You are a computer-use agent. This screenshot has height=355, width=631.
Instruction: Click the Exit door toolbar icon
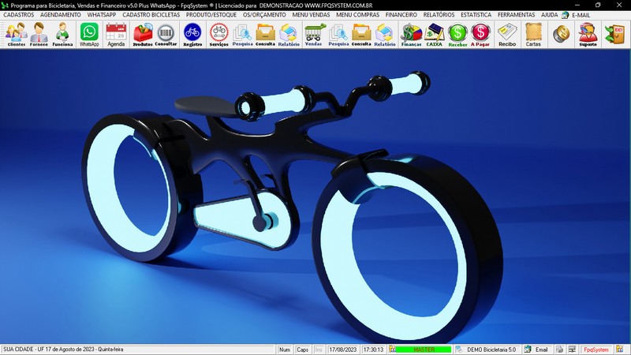click(x=614, y=34)
